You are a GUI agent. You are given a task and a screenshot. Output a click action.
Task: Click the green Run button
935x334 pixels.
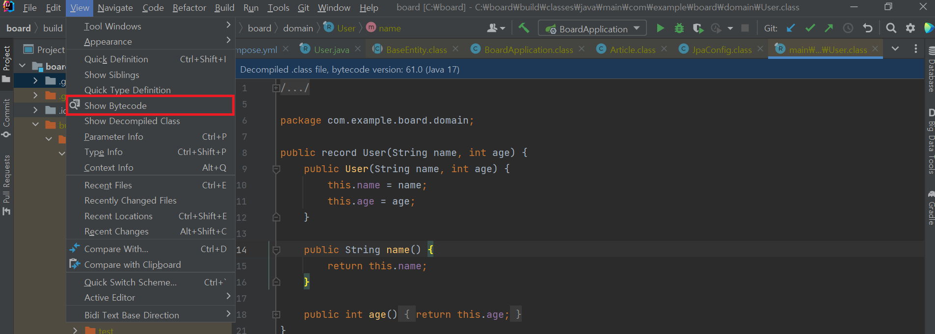[660, 28]
